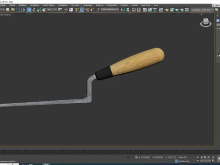Open project folder path dropdown
Viewport: 220px width, 165px height.
tap(202, 10)
